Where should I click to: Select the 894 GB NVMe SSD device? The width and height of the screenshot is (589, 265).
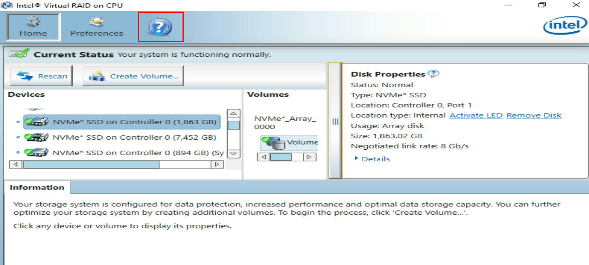(x=124, y=153)
